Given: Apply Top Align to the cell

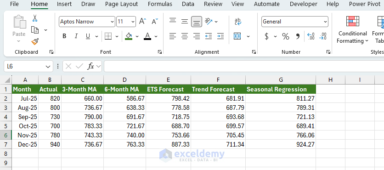Looking at the screenshot, I should click(x=173, y=21).
